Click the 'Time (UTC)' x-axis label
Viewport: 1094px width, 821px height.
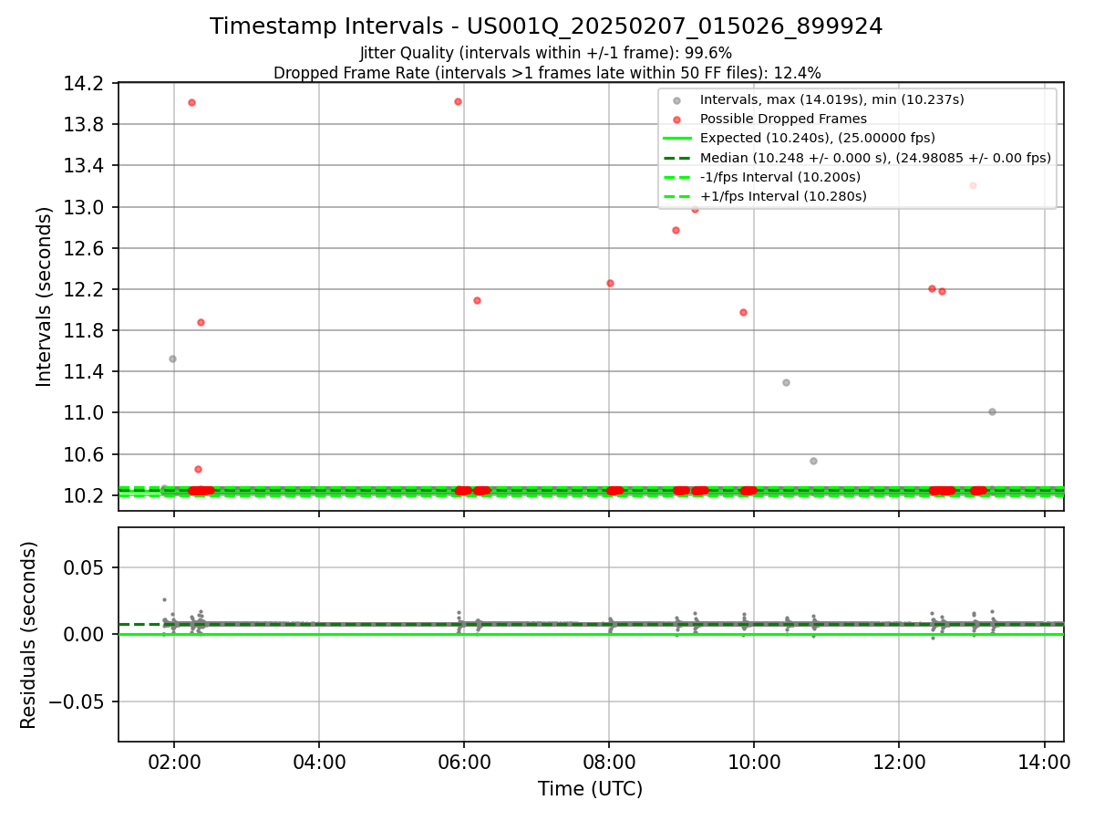tap(591, 789)
